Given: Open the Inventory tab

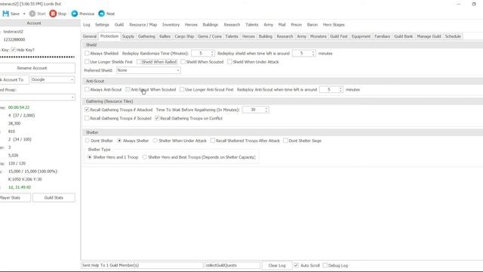Looking at the screenshot, I should pyautogui.click(x=171, y=25).
